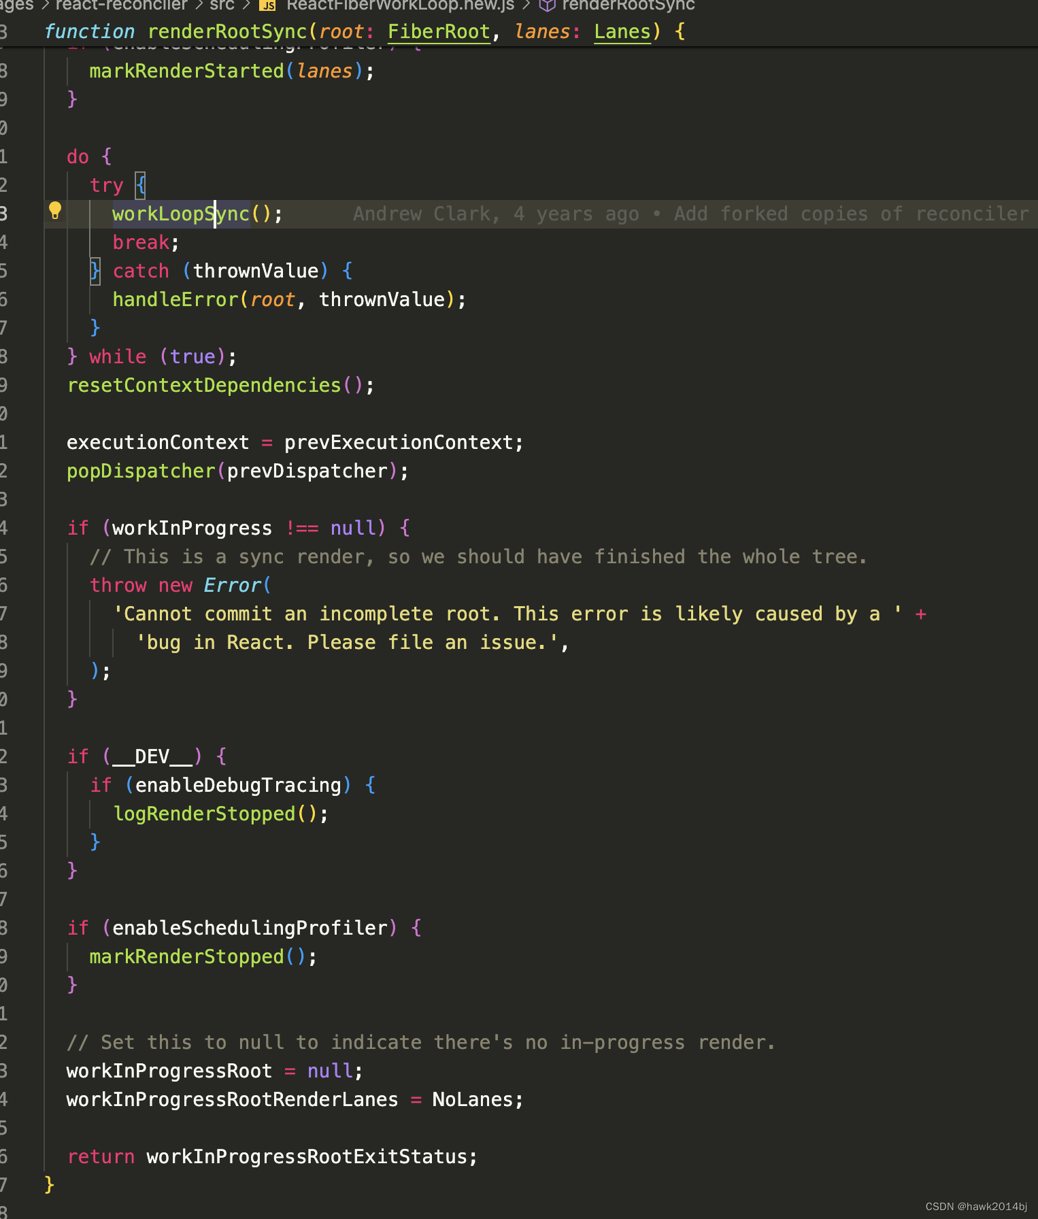Click the 'try' keyword
The width and height of the screenshot is (1038, 1219).
(x=106, y=185)
